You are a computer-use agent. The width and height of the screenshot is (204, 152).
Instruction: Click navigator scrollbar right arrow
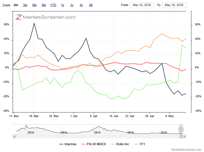(184, 137)
